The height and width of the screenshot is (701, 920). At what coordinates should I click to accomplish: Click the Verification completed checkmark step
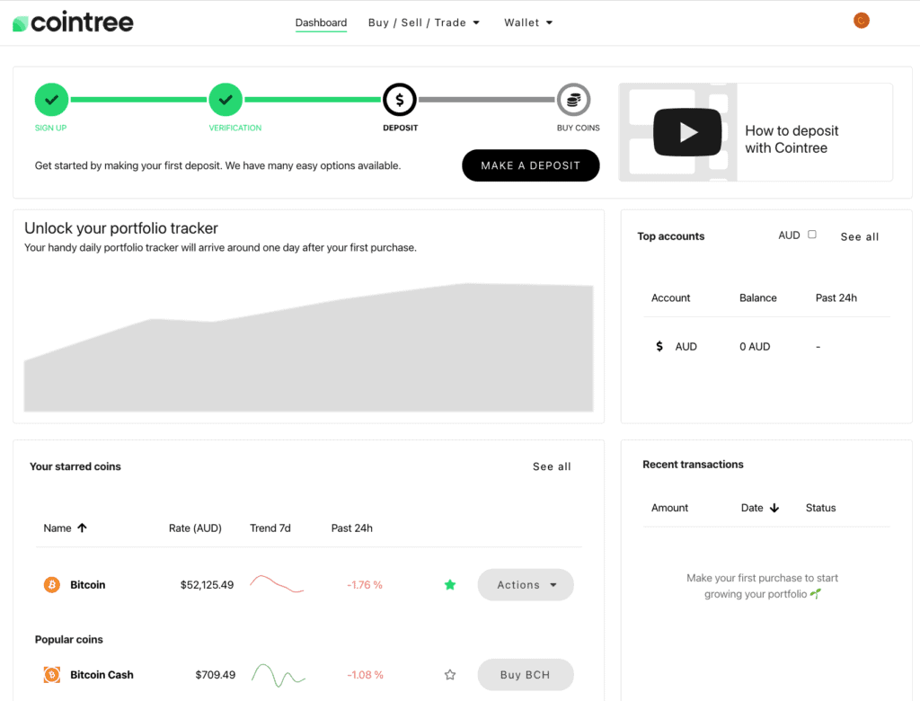click(x=226, y=100)
